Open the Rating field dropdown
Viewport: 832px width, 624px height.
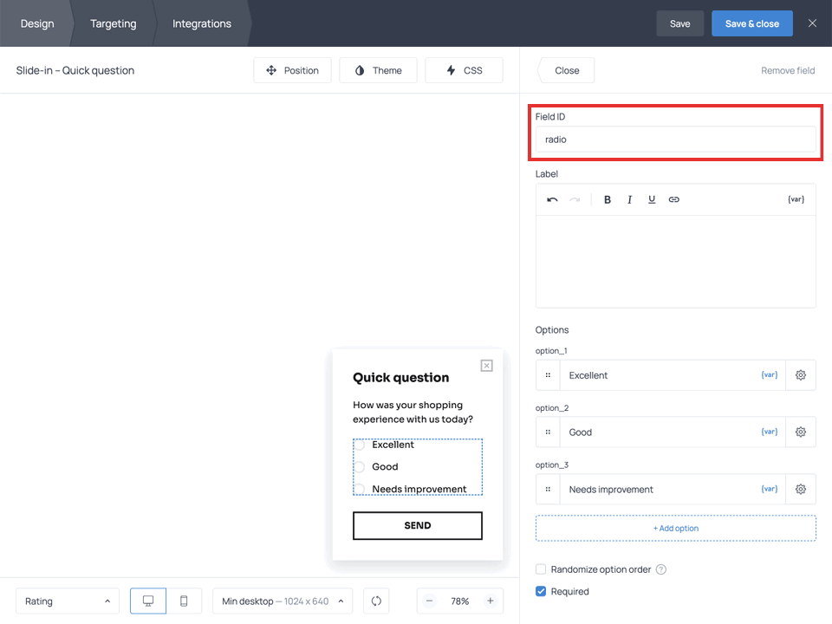(67, 601)
